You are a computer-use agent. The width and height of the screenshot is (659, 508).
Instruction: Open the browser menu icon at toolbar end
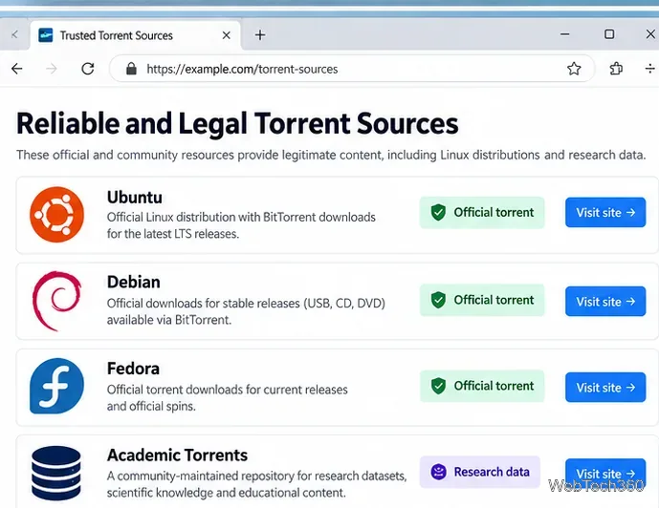[650, 69]
